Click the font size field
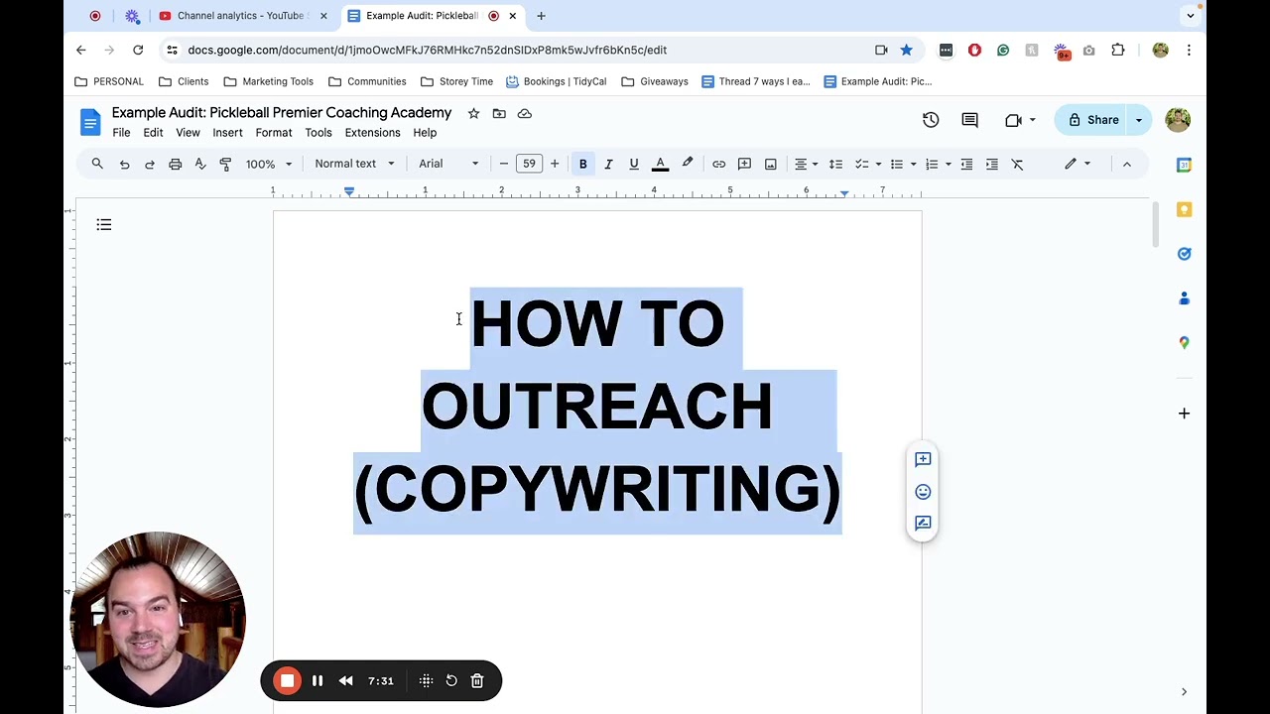The height and width of the screenshot is (714, 1270). coord(529,164)
